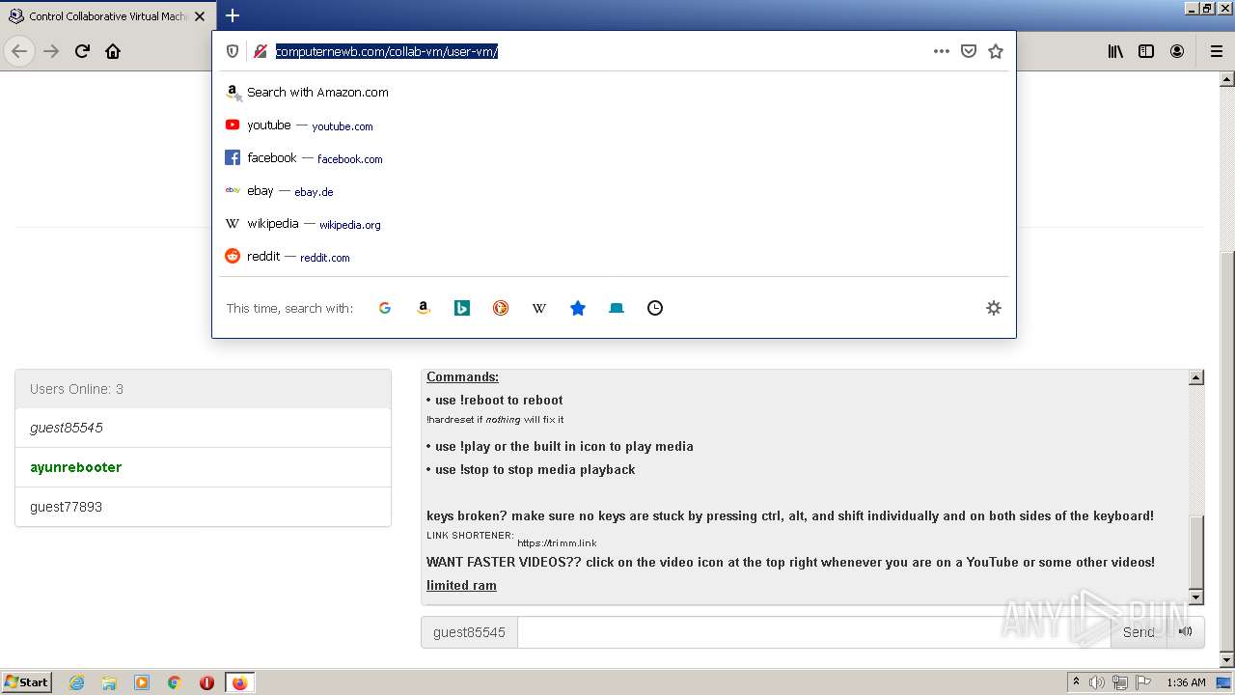The image size is (1235, 695).
Task: Choose the ebay.de suggestion
Action: click(614, 191)
